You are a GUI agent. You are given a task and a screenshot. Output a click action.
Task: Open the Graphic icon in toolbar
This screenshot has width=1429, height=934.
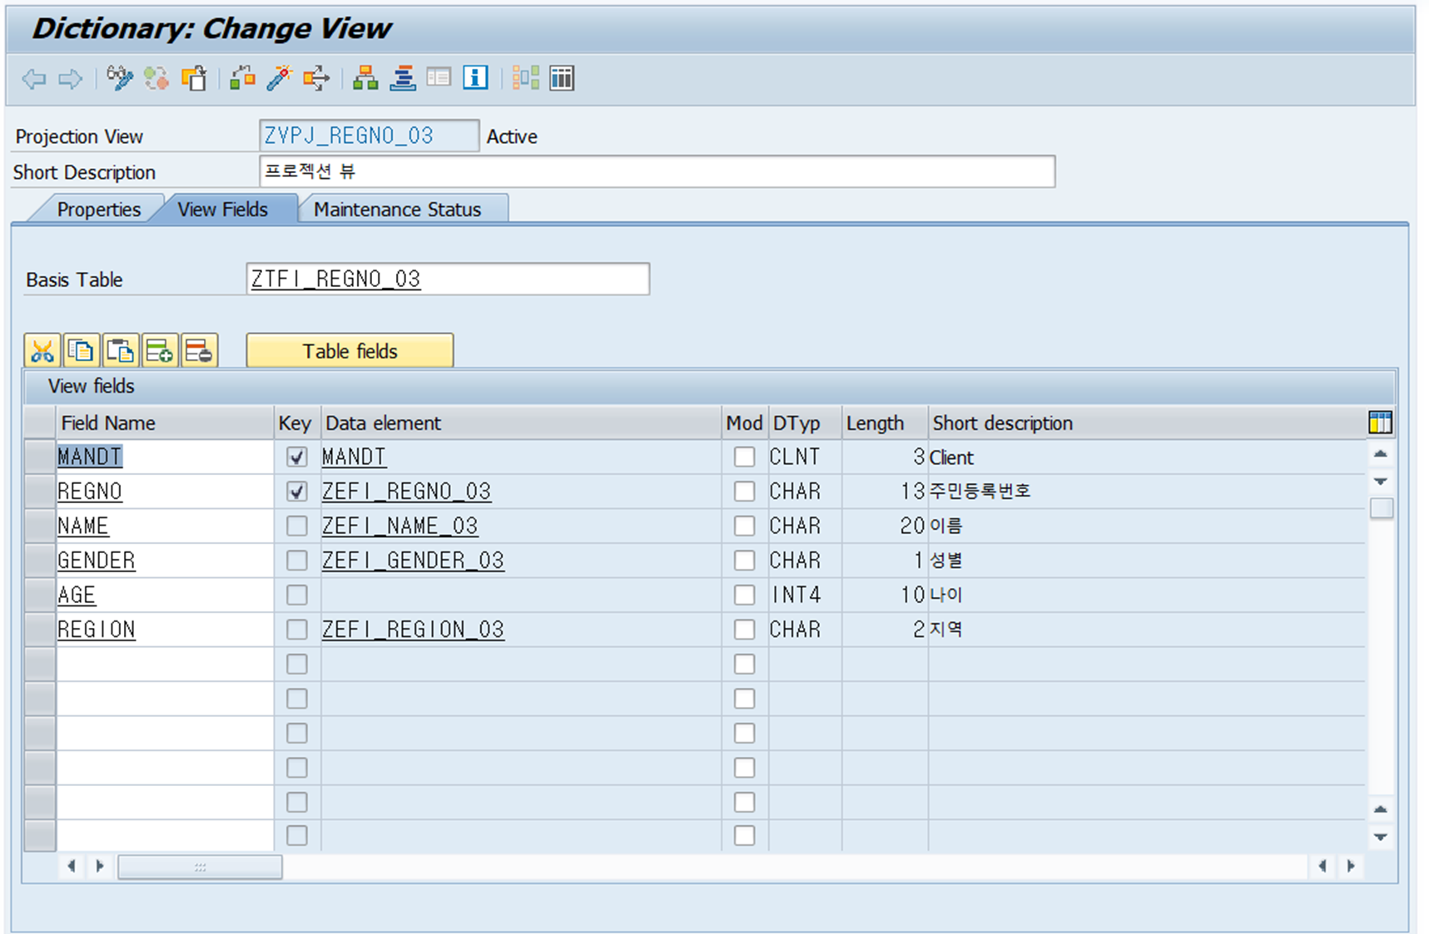pos(525,78)
